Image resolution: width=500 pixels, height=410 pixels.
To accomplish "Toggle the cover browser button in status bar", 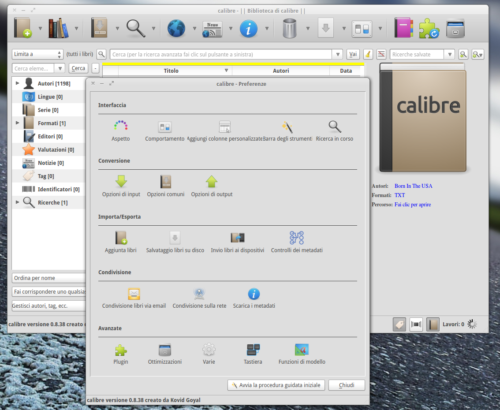I will point(416,324).
